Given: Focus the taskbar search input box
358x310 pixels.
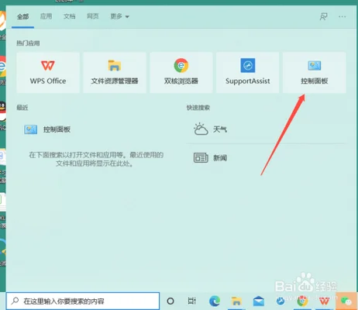Looking at the screenshot, I should [83, 301].
